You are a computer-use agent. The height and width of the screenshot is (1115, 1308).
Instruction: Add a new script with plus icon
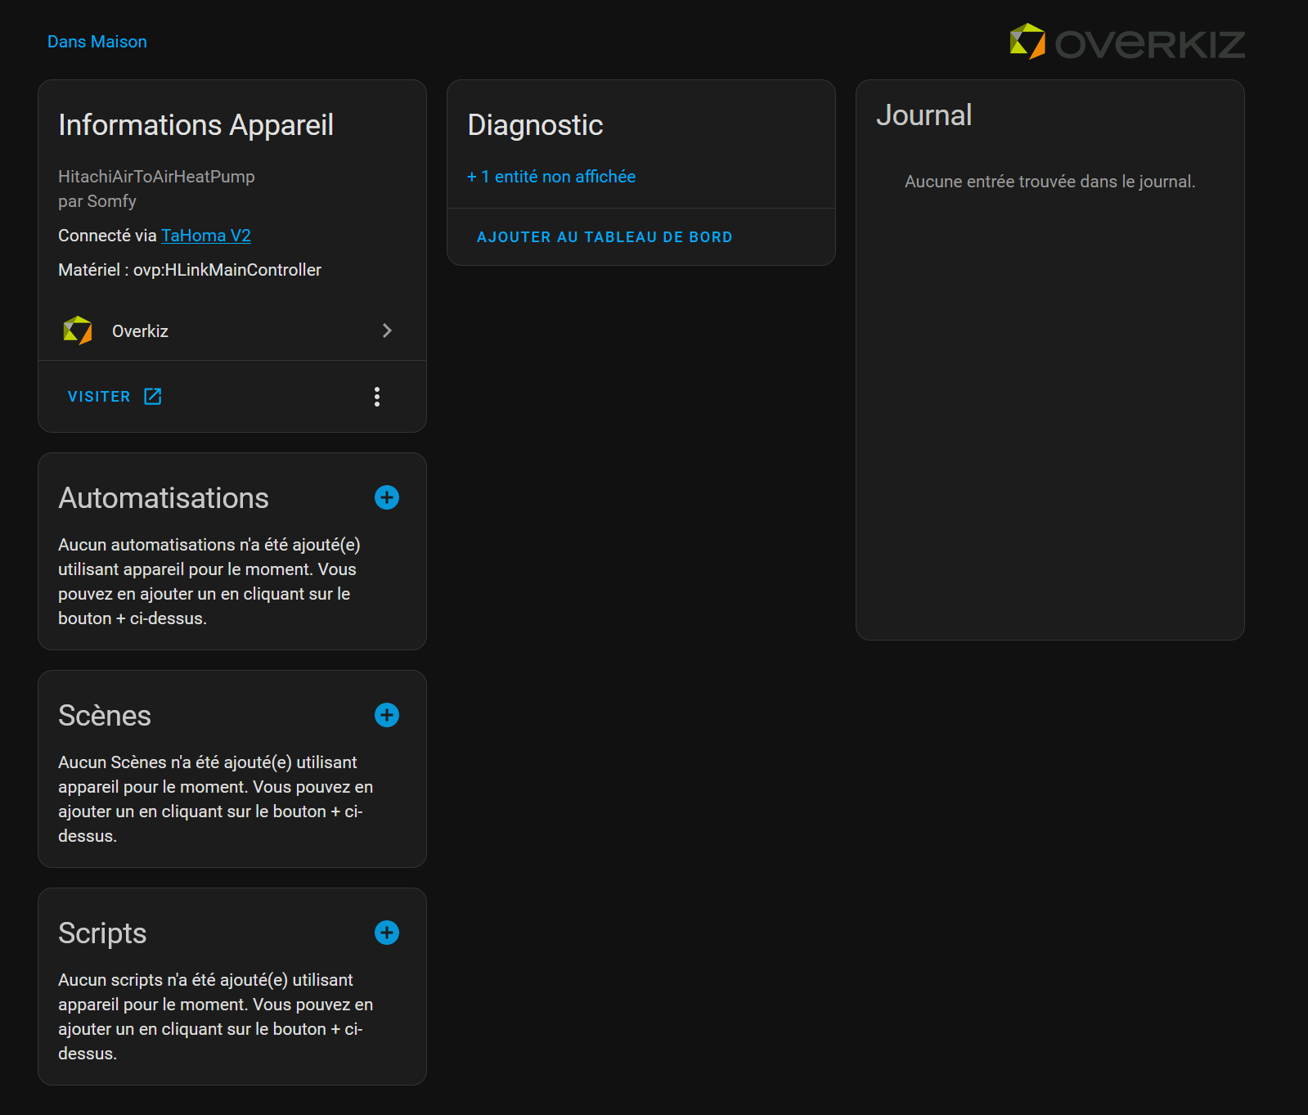pos(387,933)
